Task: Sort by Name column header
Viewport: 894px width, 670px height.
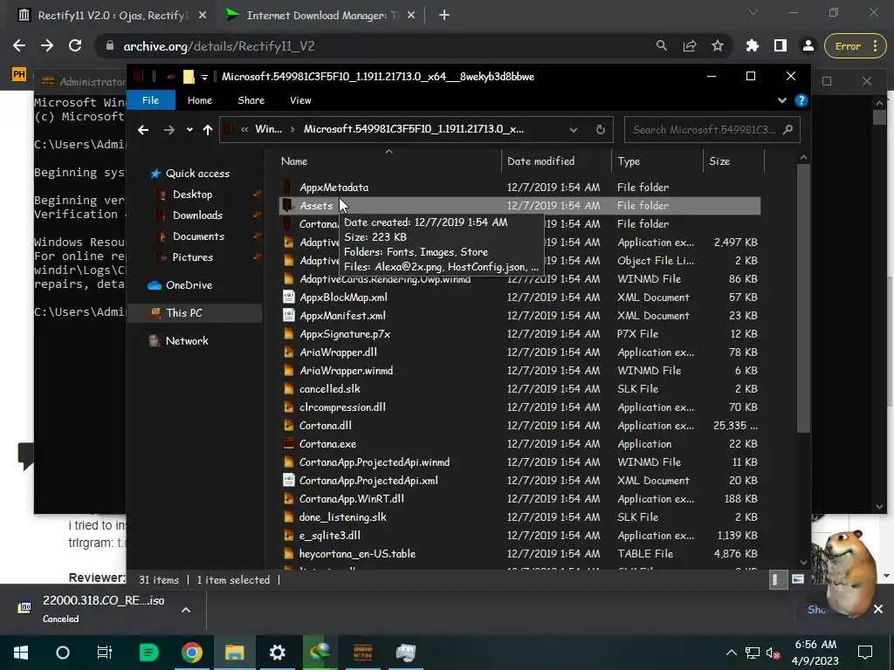Action: [389, 161]
